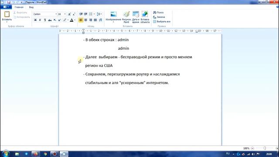
Task: Click Вырезать (cut) in clipboard group
Action: coord(20,13)
